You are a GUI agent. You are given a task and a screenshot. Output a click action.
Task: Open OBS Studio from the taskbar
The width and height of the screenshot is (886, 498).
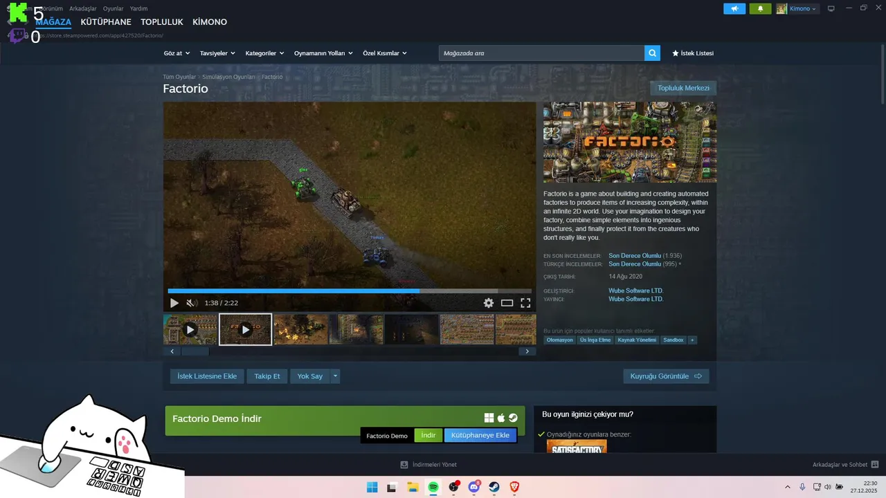[x=454, y=487]
